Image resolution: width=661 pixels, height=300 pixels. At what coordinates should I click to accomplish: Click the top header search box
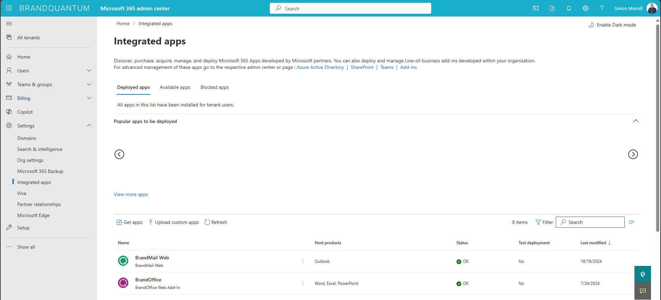click(351, 8)
